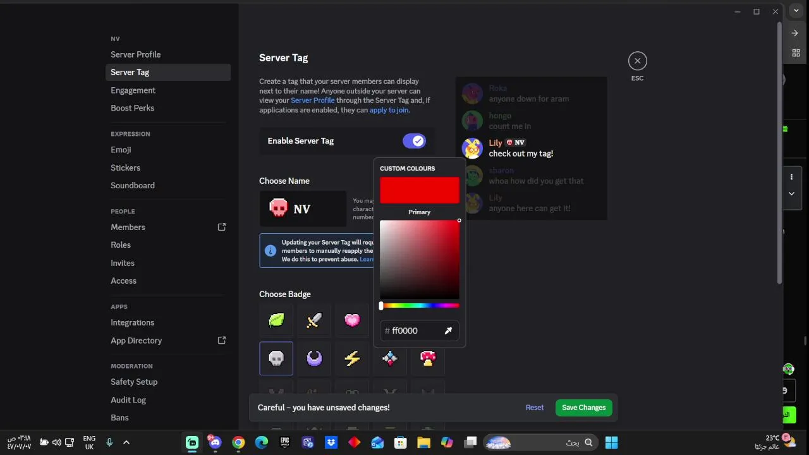Click the microphone icon in system tray
The height and width of the screenshot is (455, 809).
click(x=109, y=442)
